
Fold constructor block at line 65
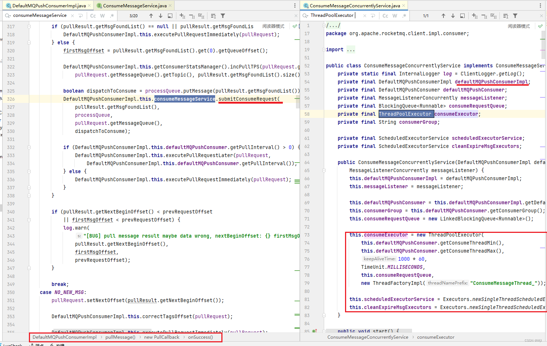tap(324, 170)
